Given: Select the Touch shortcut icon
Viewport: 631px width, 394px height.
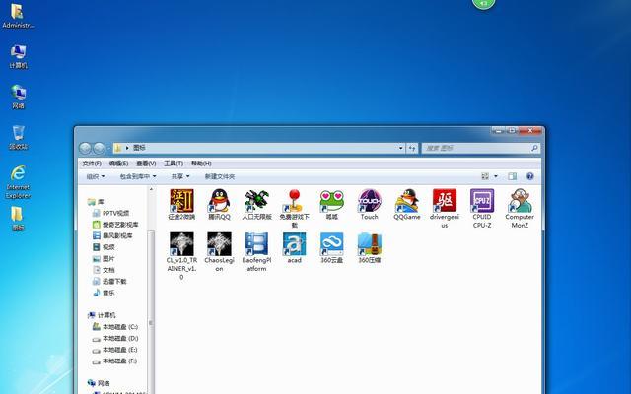Looking at the screenshot, I should click(x=370, y=204).
